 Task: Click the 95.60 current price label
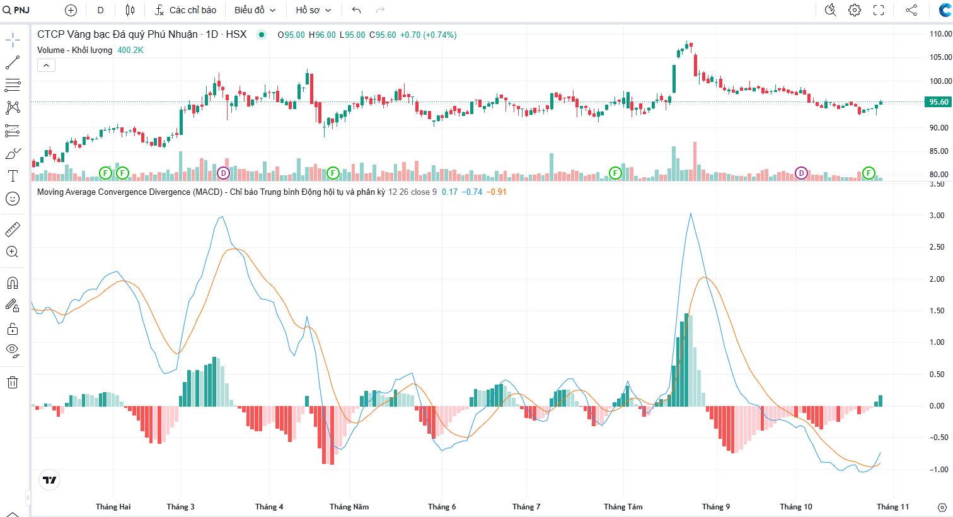(x=939, y=102)
